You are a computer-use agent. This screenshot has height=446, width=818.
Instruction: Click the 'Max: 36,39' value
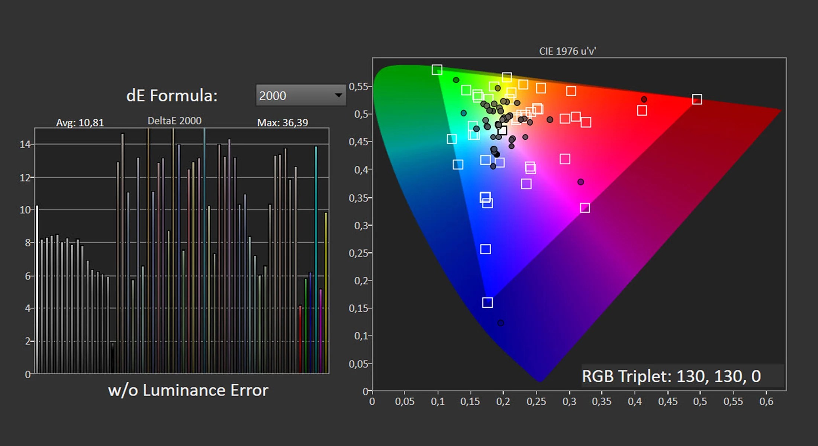(283, 122)
